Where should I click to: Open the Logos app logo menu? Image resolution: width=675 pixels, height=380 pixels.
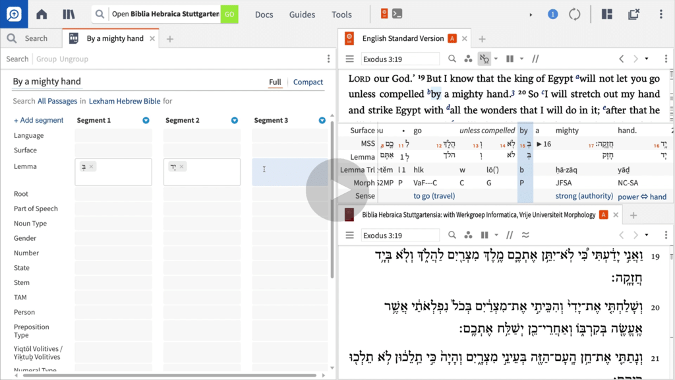tap(14, 14)
